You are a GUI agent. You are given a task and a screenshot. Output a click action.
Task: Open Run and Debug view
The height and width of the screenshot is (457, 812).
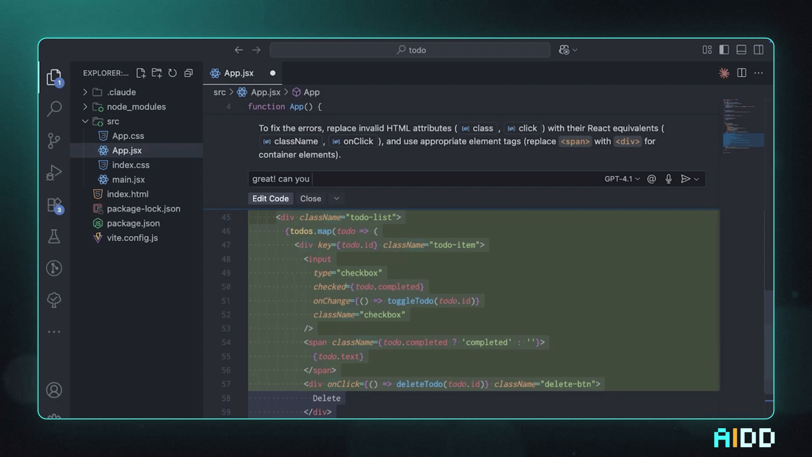54,172
